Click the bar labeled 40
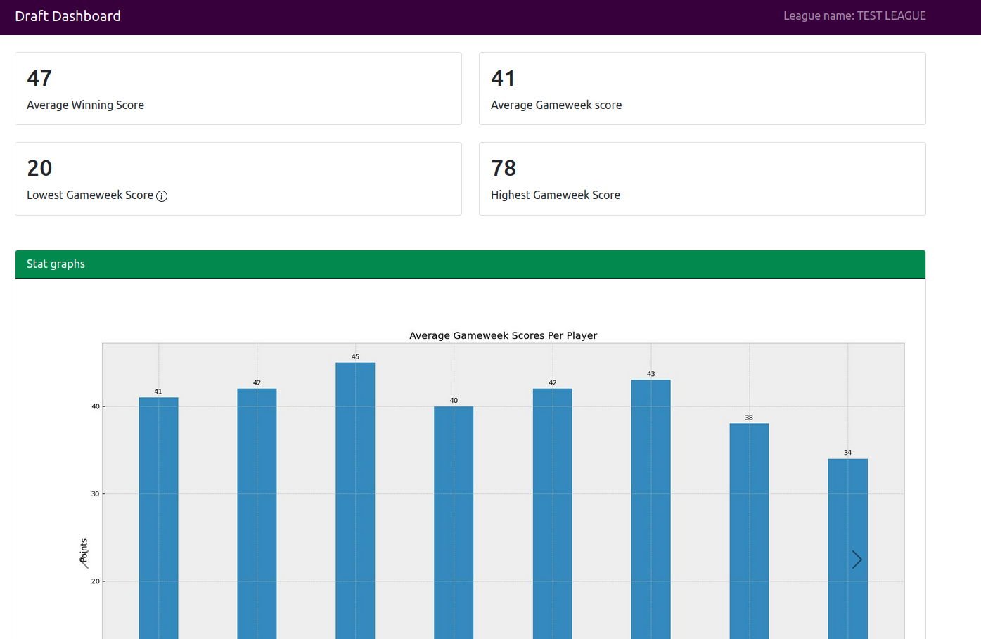Screen dimensions: 981x639 [x=454, y=520]
